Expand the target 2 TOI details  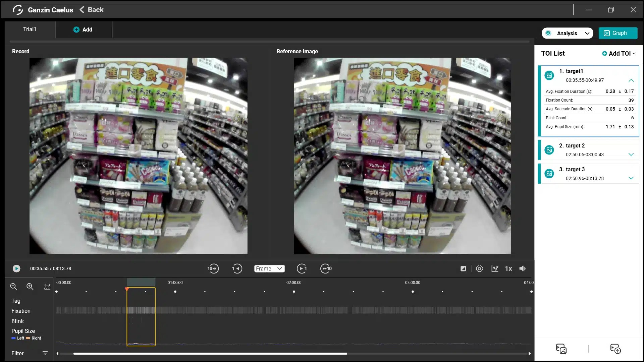point(631,155)
